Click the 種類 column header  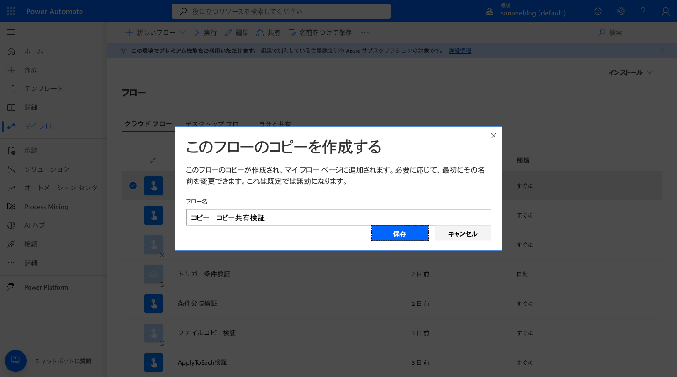(x=523, y=160)
